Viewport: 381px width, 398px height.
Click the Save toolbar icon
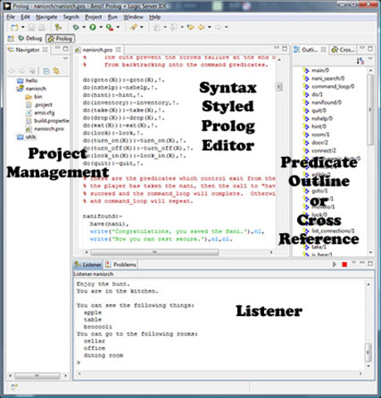pos(32,27)
